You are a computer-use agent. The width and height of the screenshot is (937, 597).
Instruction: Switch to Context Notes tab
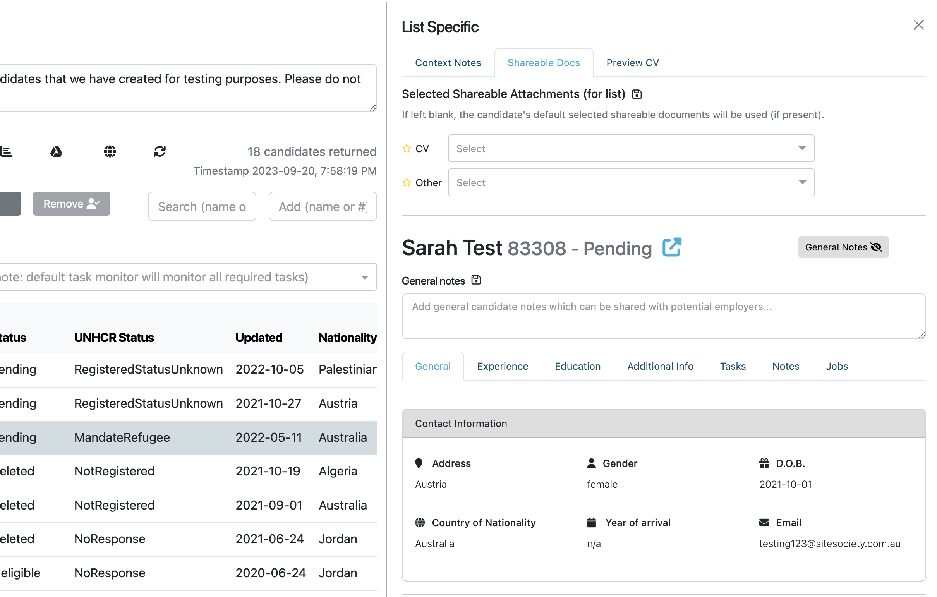(448, 63)
